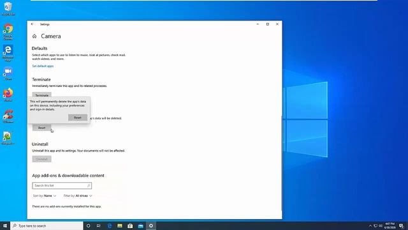Open Edge from the taskbar
The image size is (408, 230).
point(110,226)
